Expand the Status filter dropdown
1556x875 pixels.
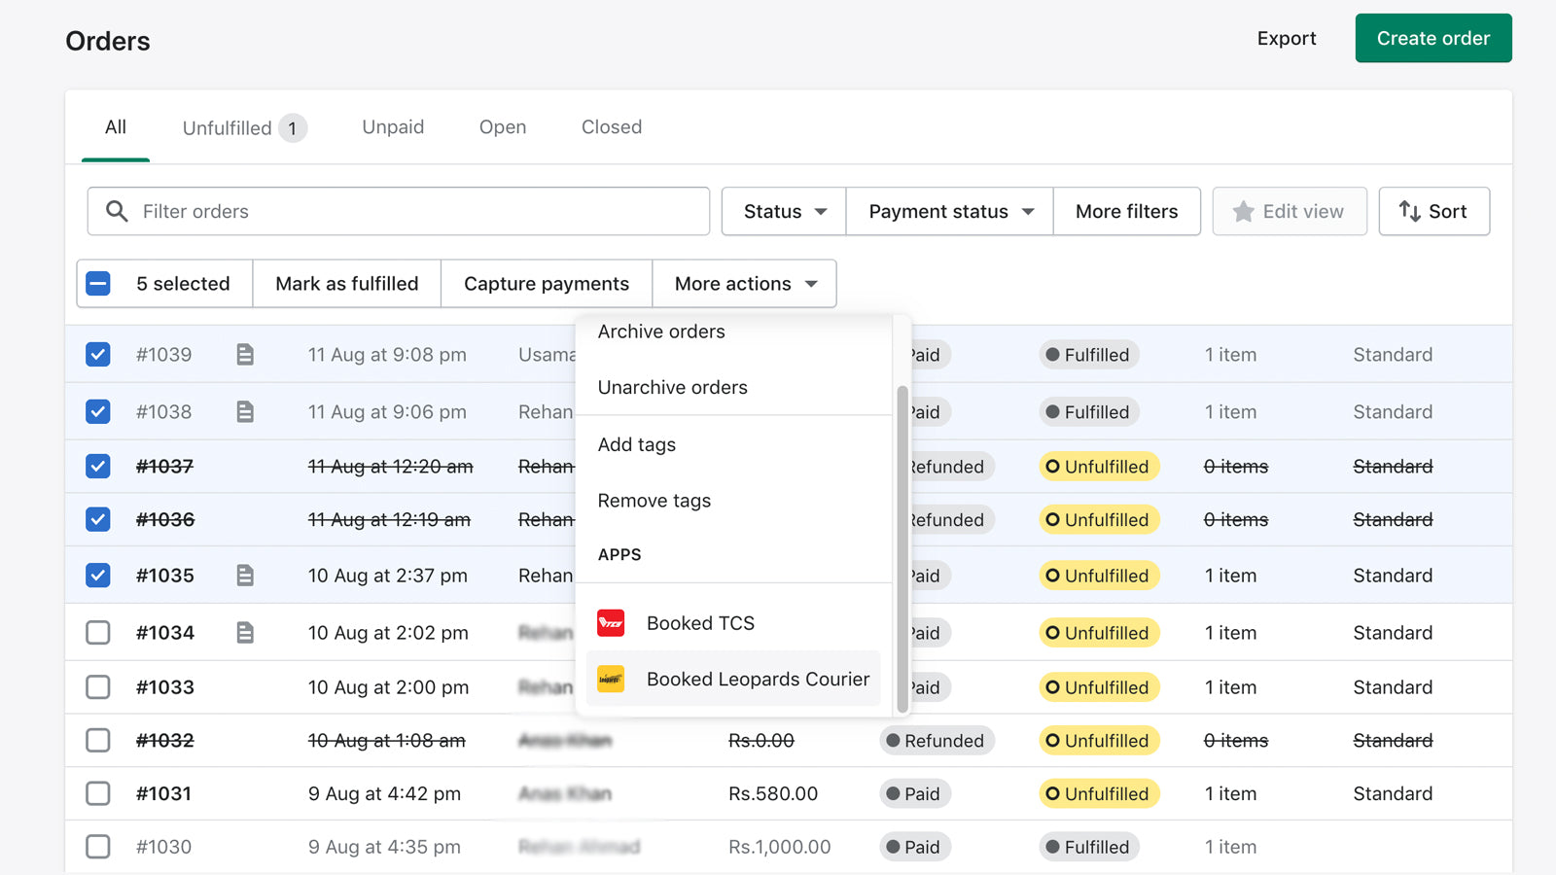(784, 211)
